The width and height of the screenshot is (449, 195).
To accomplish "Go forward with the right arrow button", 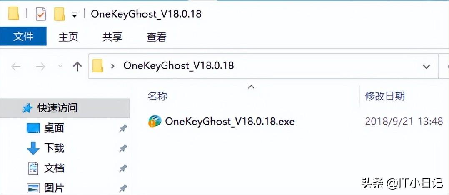I will pos(40,67).
